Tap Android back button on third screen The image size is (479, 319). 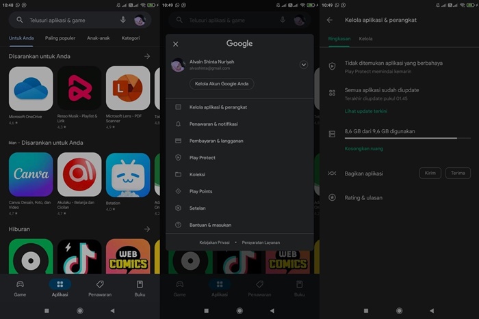(x=432, y=311)
